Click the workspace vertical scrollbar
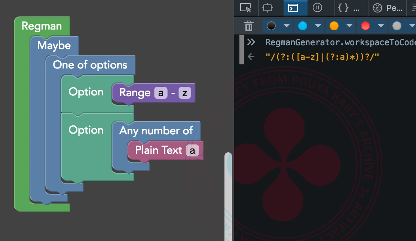The image size is (416, 241). (x=228, y=195)
